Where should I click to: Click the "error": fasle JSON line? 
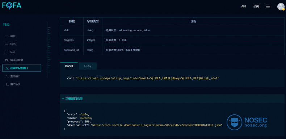point(78,114)
